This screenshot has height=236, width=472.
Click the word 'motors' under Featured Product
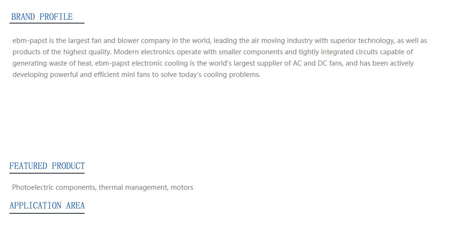click(x=182, y=187)
